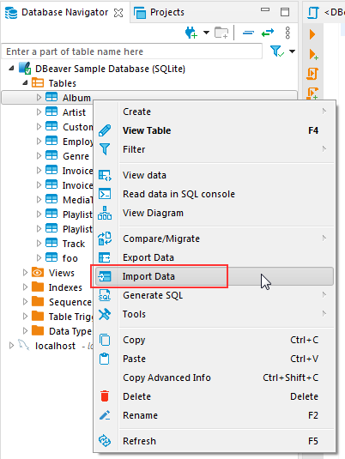345x459 pixels.
Task: Maximize the navigator panel
Action: pyautogui.click(x=285, y=12)
